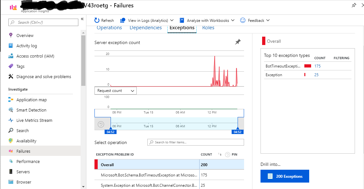The image size is (364, 189).
Task: Select Smart Detection in the sidebar
Action: (31, 110)
